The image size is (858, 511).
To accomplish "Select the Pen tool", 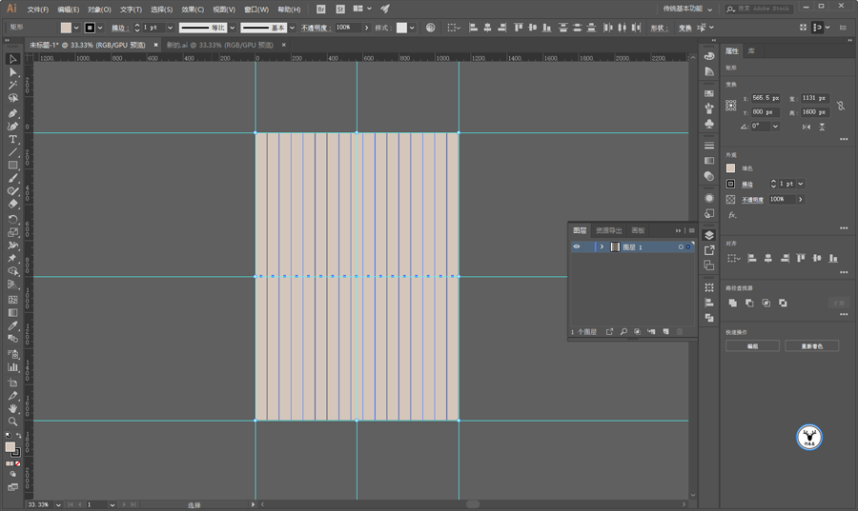I will [13, 112].
